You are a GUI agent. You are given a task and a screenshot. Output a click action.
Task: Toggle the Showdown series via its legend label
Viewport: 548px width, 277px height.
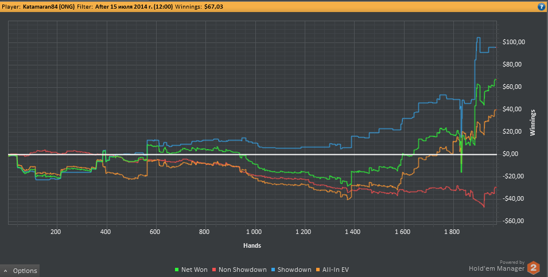(294, 270)
